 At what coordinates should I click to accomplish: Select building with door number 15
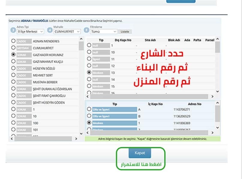coord(89,86)
